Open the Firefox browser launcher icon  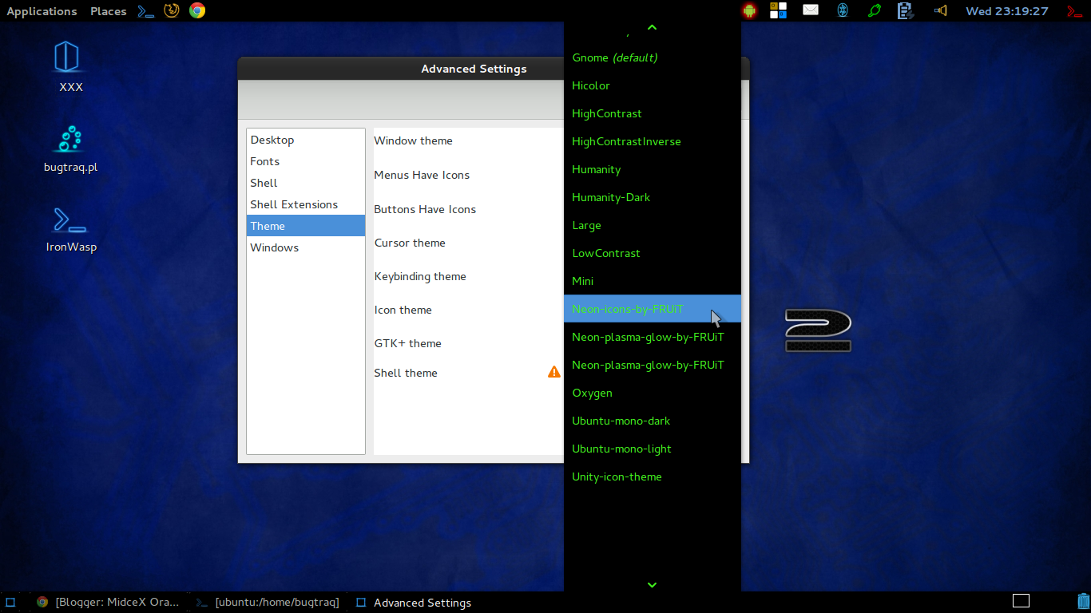tap(171, 11)
